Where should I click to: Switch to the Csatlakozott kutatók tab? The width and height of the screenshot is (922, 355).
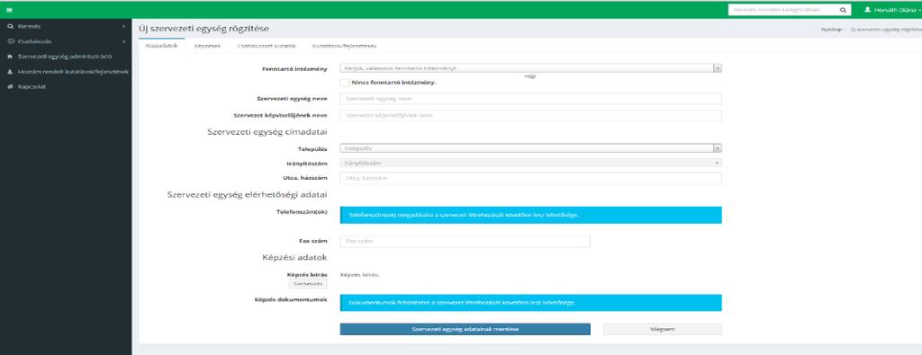pos(267,45)
